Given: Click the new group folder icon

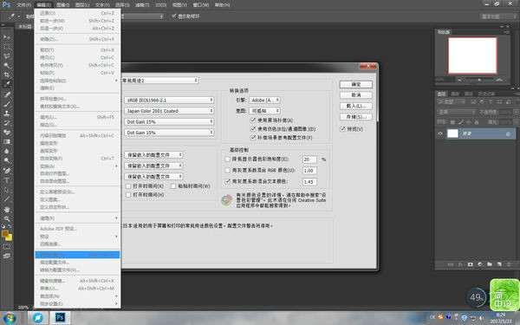Looking at the screenshot, I should [x=490, y=264].
